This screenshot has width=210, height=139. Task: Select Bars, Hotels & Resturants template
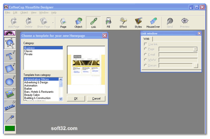click(41, 92)
